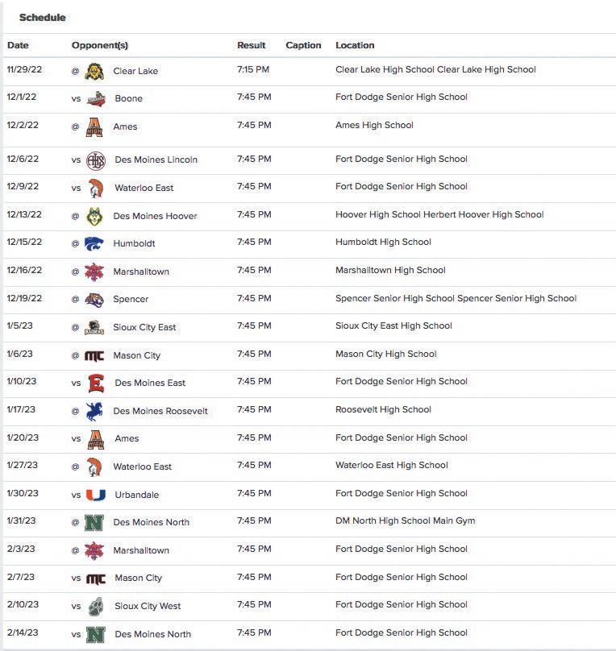Viewport: 616px width, 651px height.
Task: Open the Des Moines Lincoln circular logo
Action: click(x=96, y=160)
